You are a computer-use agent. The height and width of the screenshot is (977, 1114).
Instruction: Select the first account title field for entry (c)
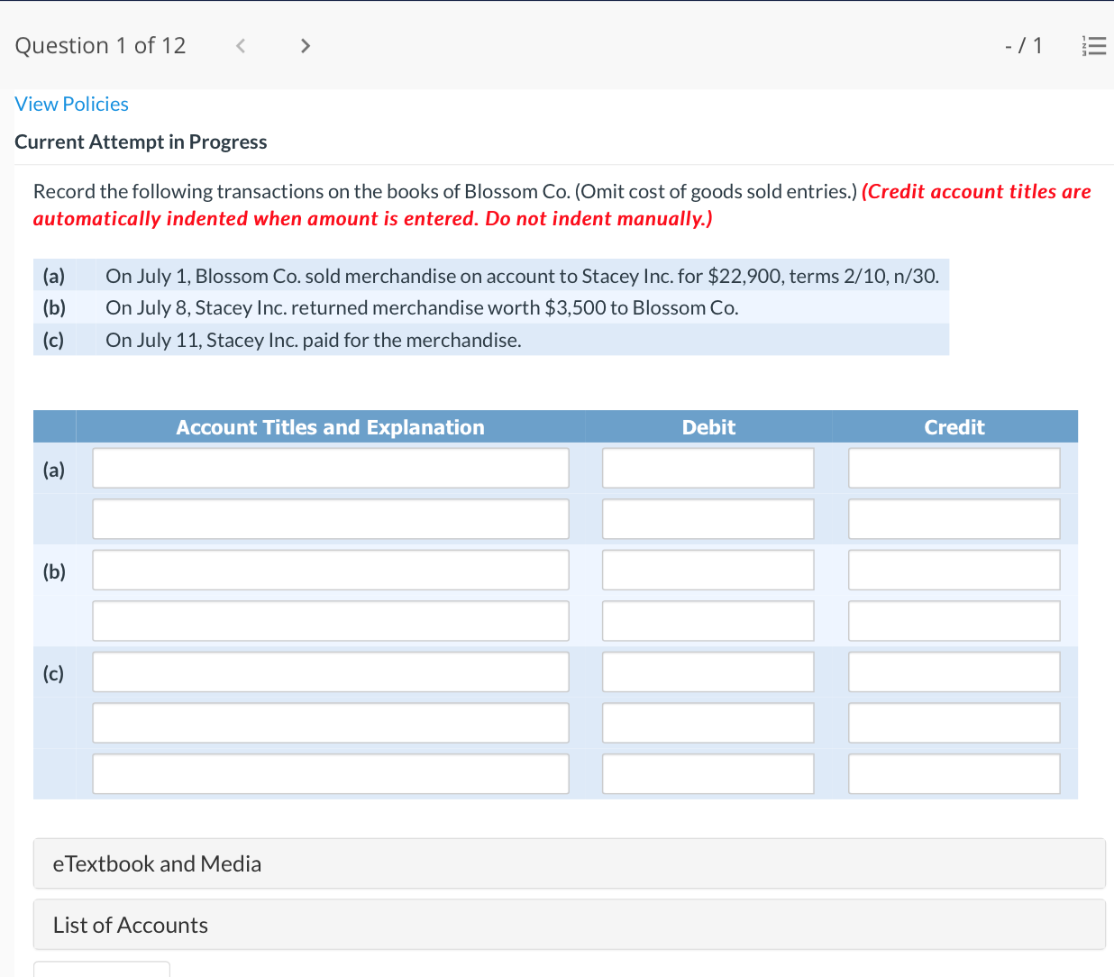(330, 671)
